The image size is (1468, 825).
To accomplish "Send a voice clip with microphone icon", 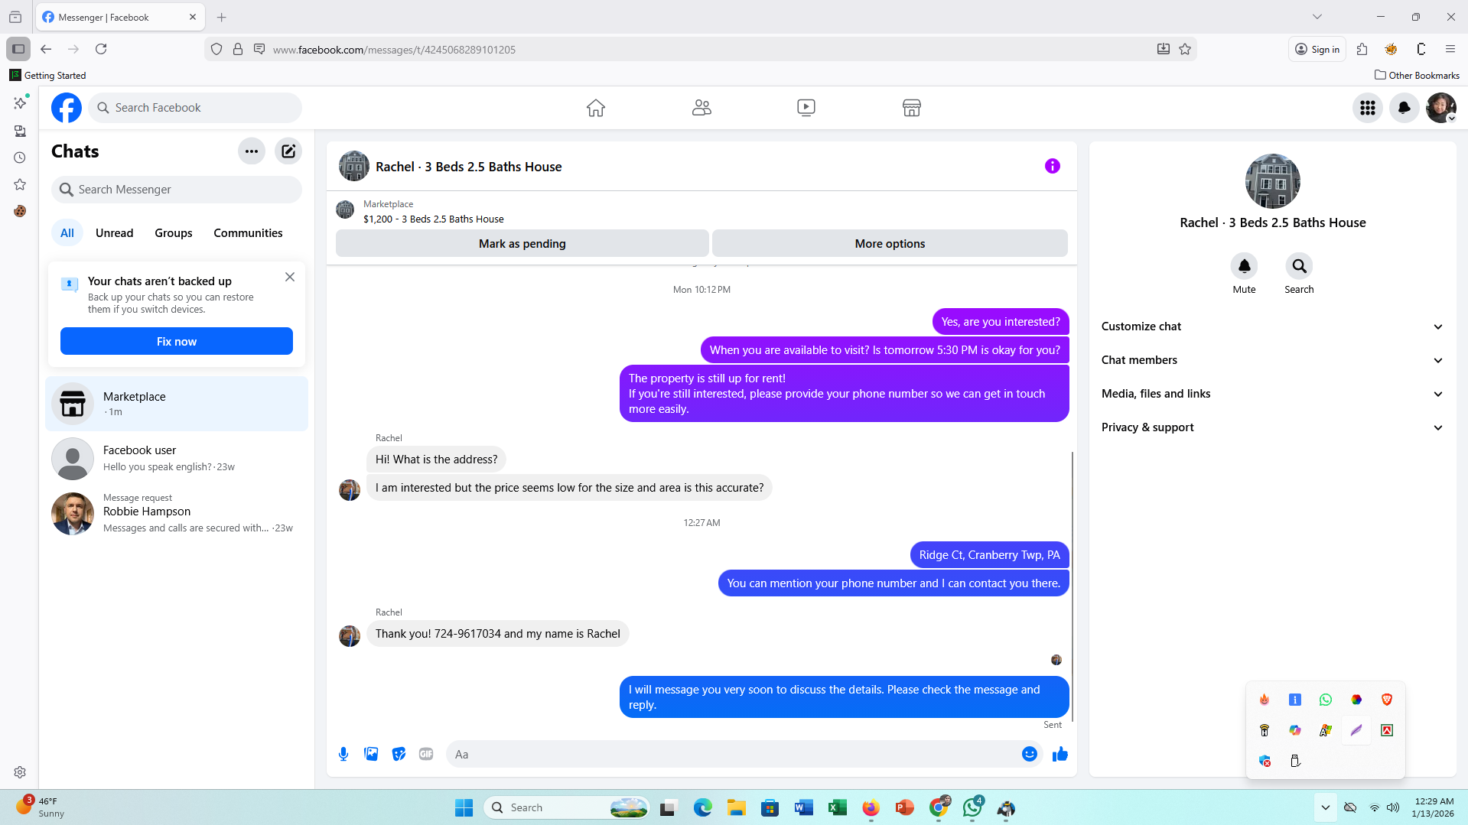I will (x=343, y=754).
